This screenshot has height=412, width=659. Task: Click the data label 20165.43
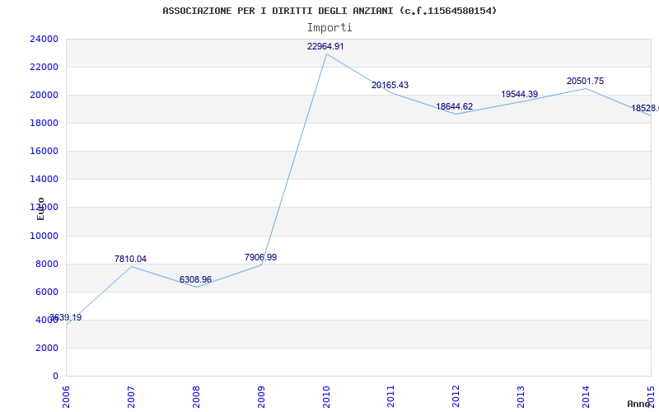(x=390, y=85)
